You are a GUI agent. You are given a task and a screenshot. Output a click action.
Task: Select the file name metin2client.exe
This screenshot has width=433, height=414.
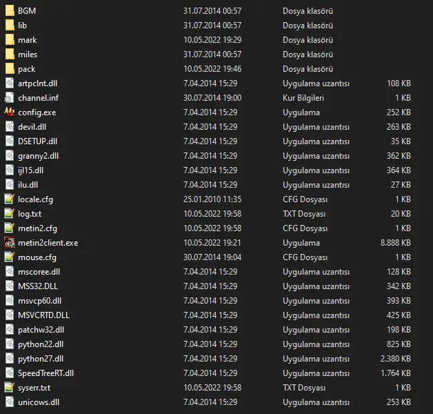tap(48, 243)
